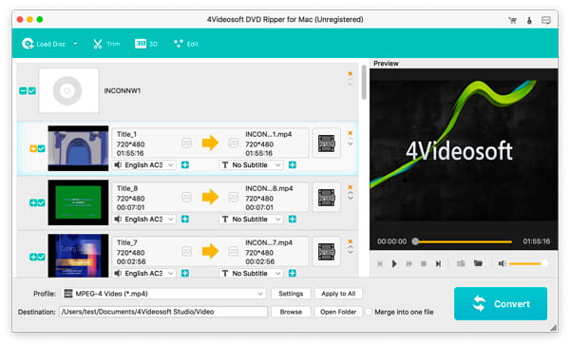Screen dimensions: 570x346
Task: Open the format profile icon for Title_1
Action: pos(327,144)
